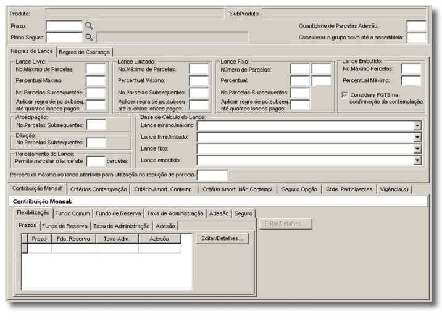This screenshot has width=442, height=327.
Task: Open the Adesão inner tab next to Prazos row
Action: (165, 226)
